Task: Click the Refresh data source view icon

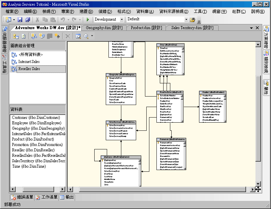Action: (x=24, y=36)
